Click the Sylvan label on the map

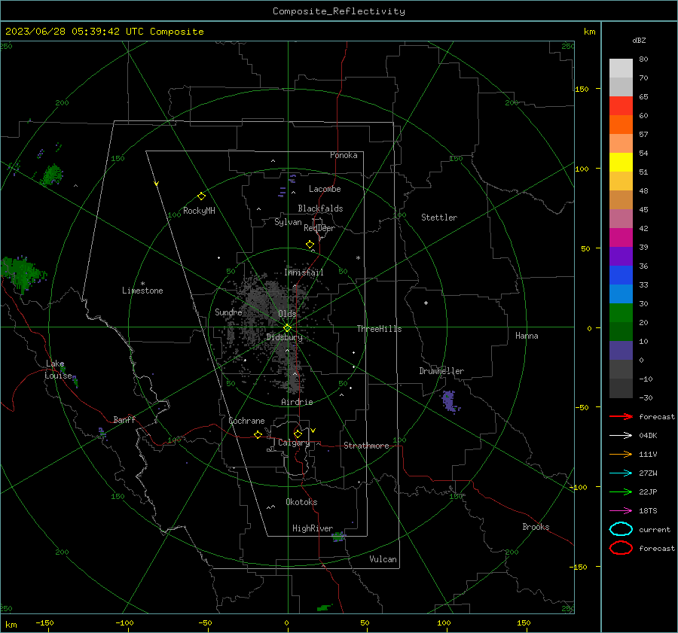[288, 222]
